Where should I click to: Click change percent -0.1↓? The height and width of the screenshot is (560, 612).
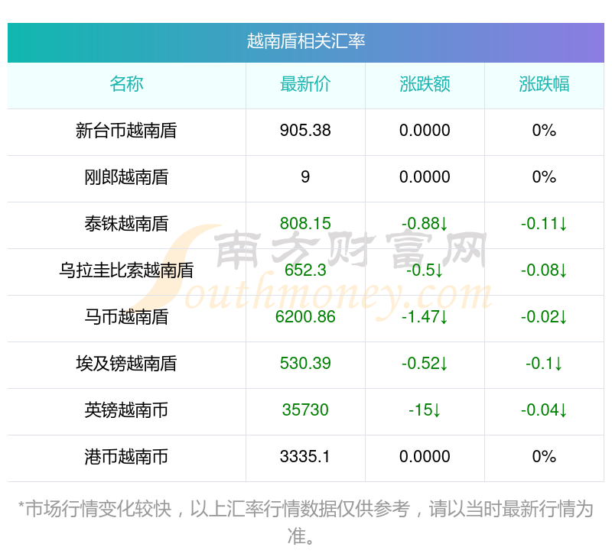tap(544, 363)
